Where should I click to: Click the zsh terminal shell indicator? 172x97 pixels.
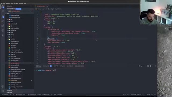click(141, 66)
